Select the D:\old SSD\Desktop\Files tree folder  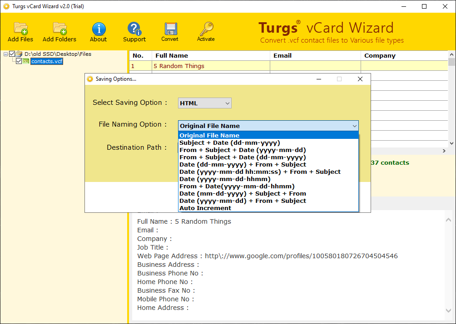click(58, 54)
